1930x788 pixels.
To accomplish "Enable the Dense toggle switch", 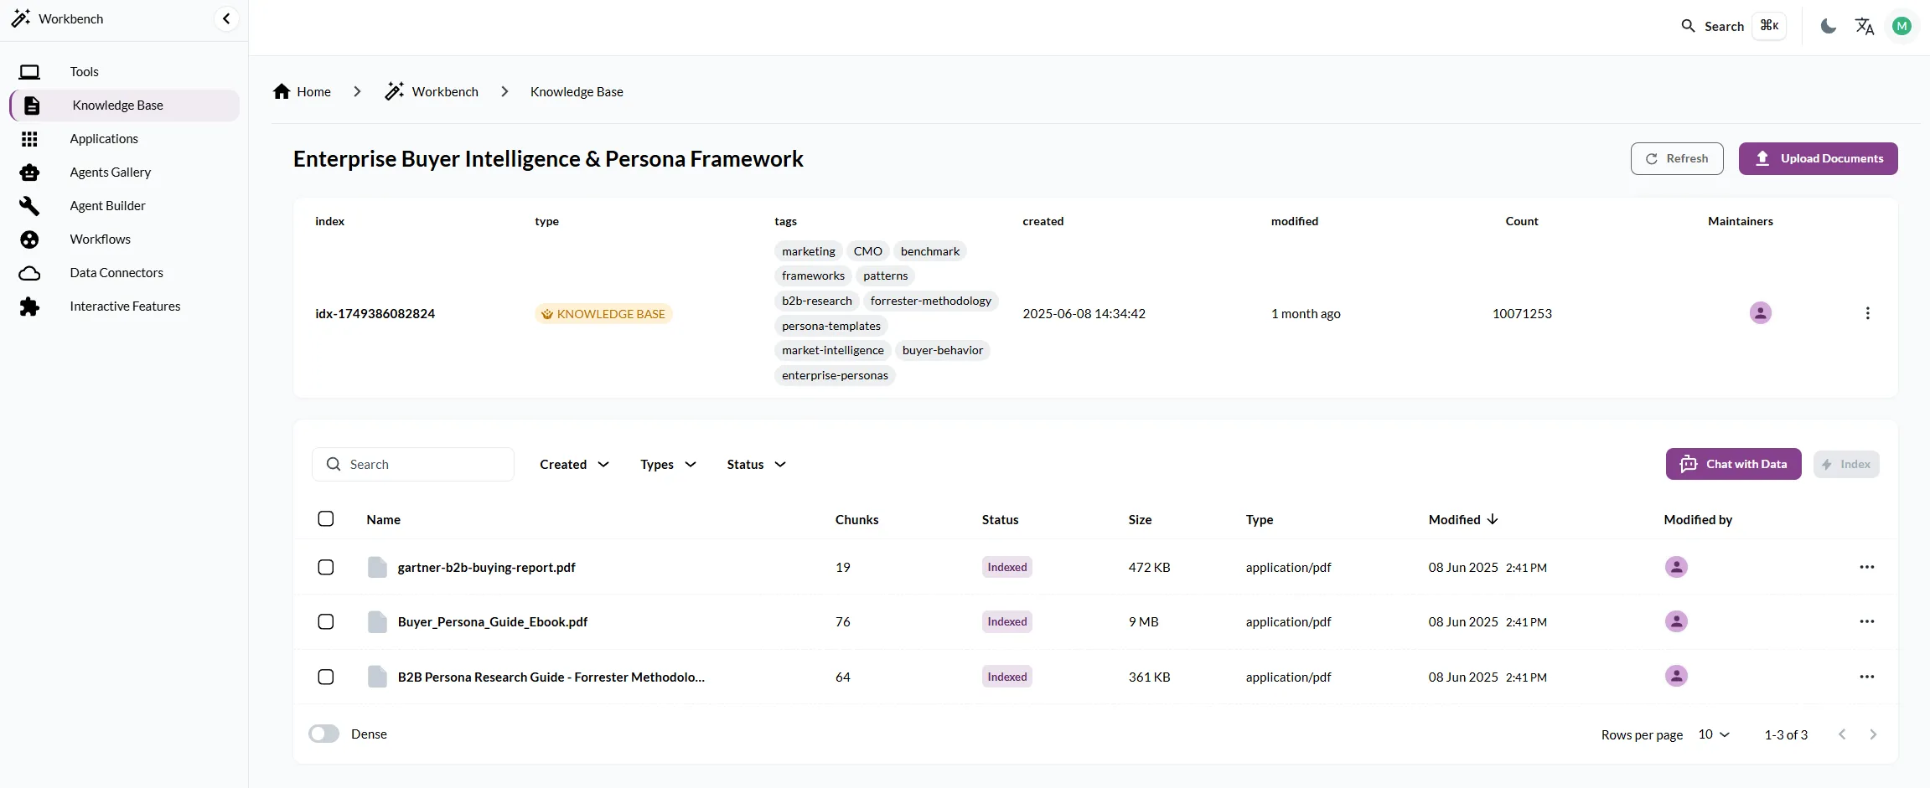I will [x=323, y=734].
